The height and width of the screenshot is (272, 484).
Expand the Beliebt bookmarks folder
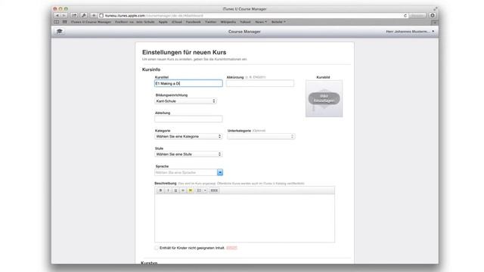[278, 22]
